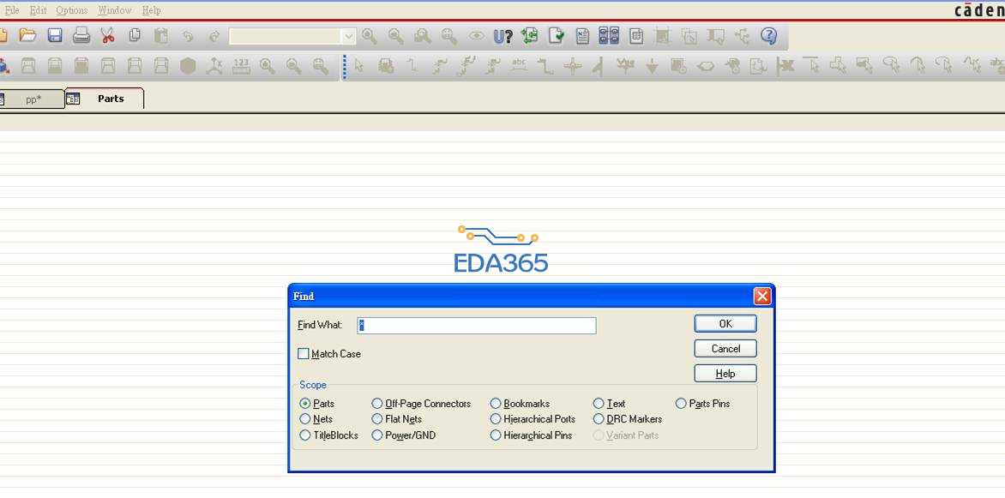Save the design with the floppy icon
The width and height of the screenshot is (1005, 498).
pyautogui.click(x=55, y=35)
